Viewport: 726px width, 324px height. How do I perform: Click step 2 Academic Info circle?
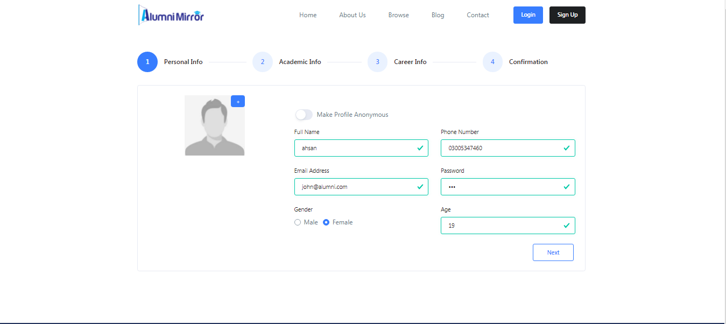pyautogui.click(x=263, y=62)
